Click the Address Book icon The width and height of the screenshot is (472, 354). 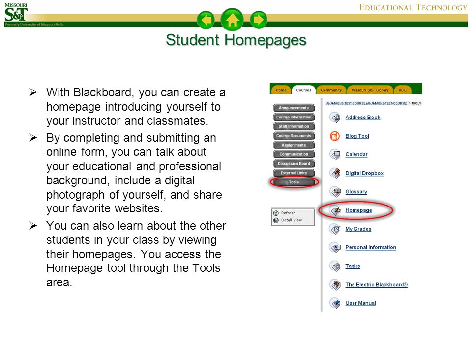[335, 118]
